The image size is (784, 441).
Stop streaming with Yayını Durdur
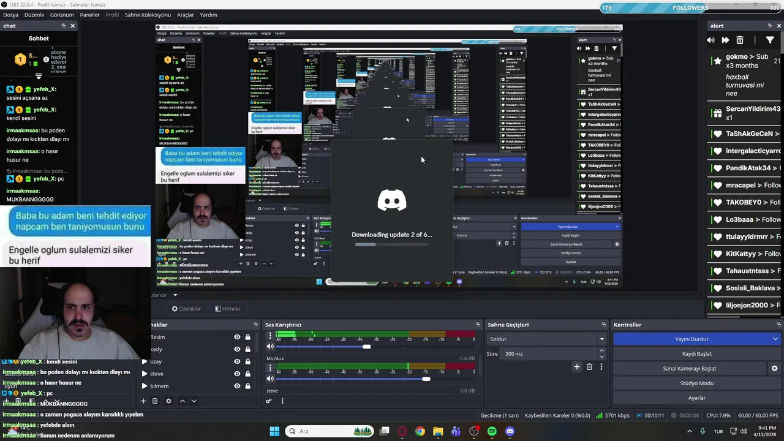(x=691, y=339)
